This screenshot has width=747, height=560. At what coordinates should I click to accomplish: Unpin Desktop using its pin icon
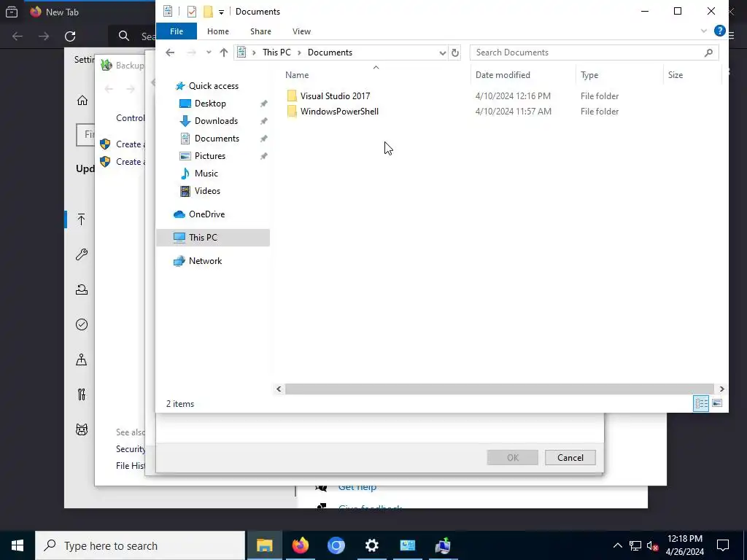click(263, 104)
